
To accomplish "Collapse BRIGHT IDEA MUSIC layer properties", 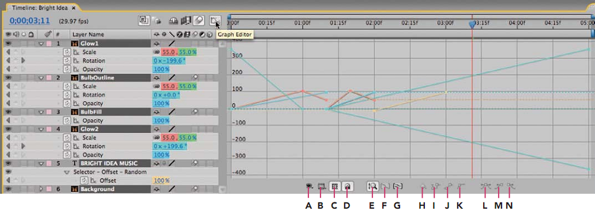I will point(42,164).
